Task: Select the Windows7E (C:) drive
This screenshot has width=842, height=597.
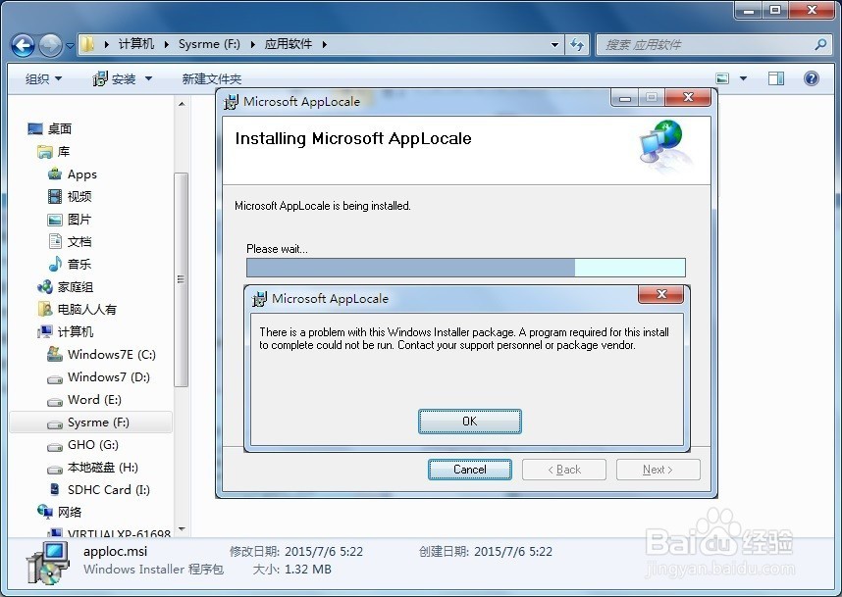Action: pos(111,355)
